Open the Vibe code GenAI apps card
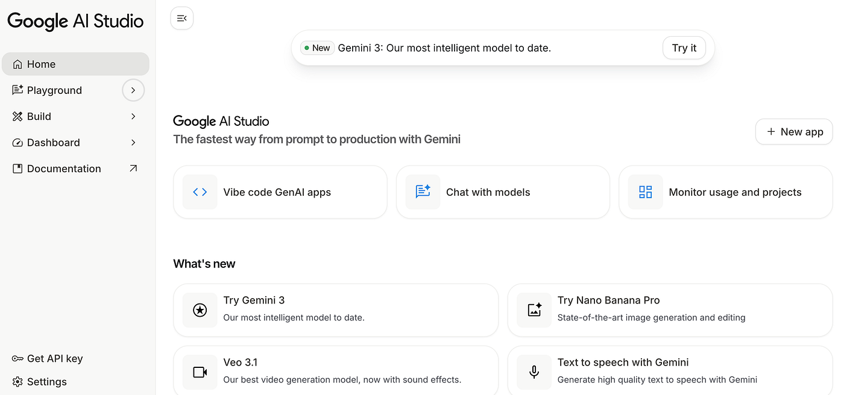This screenshot has width=844, height=395. click(280, 192)
